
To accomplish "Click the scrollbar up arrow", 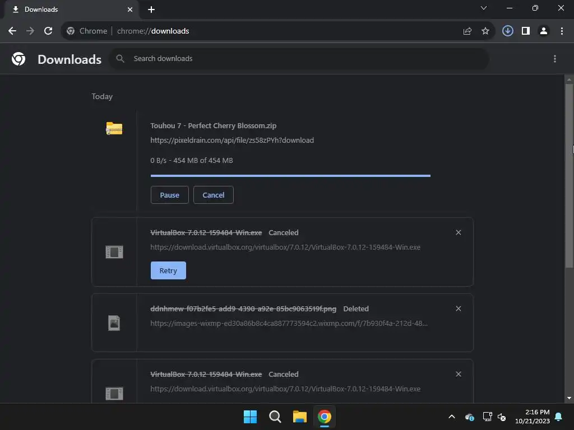I will (x=569, y=79).
